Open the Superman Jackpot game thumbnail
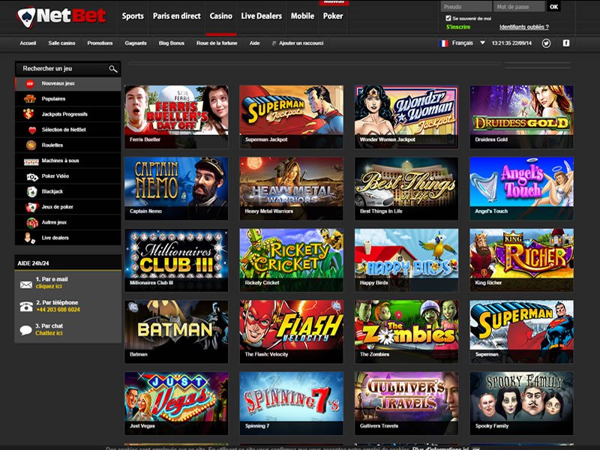This screenshot has width=600, height=450. [291, 117]
